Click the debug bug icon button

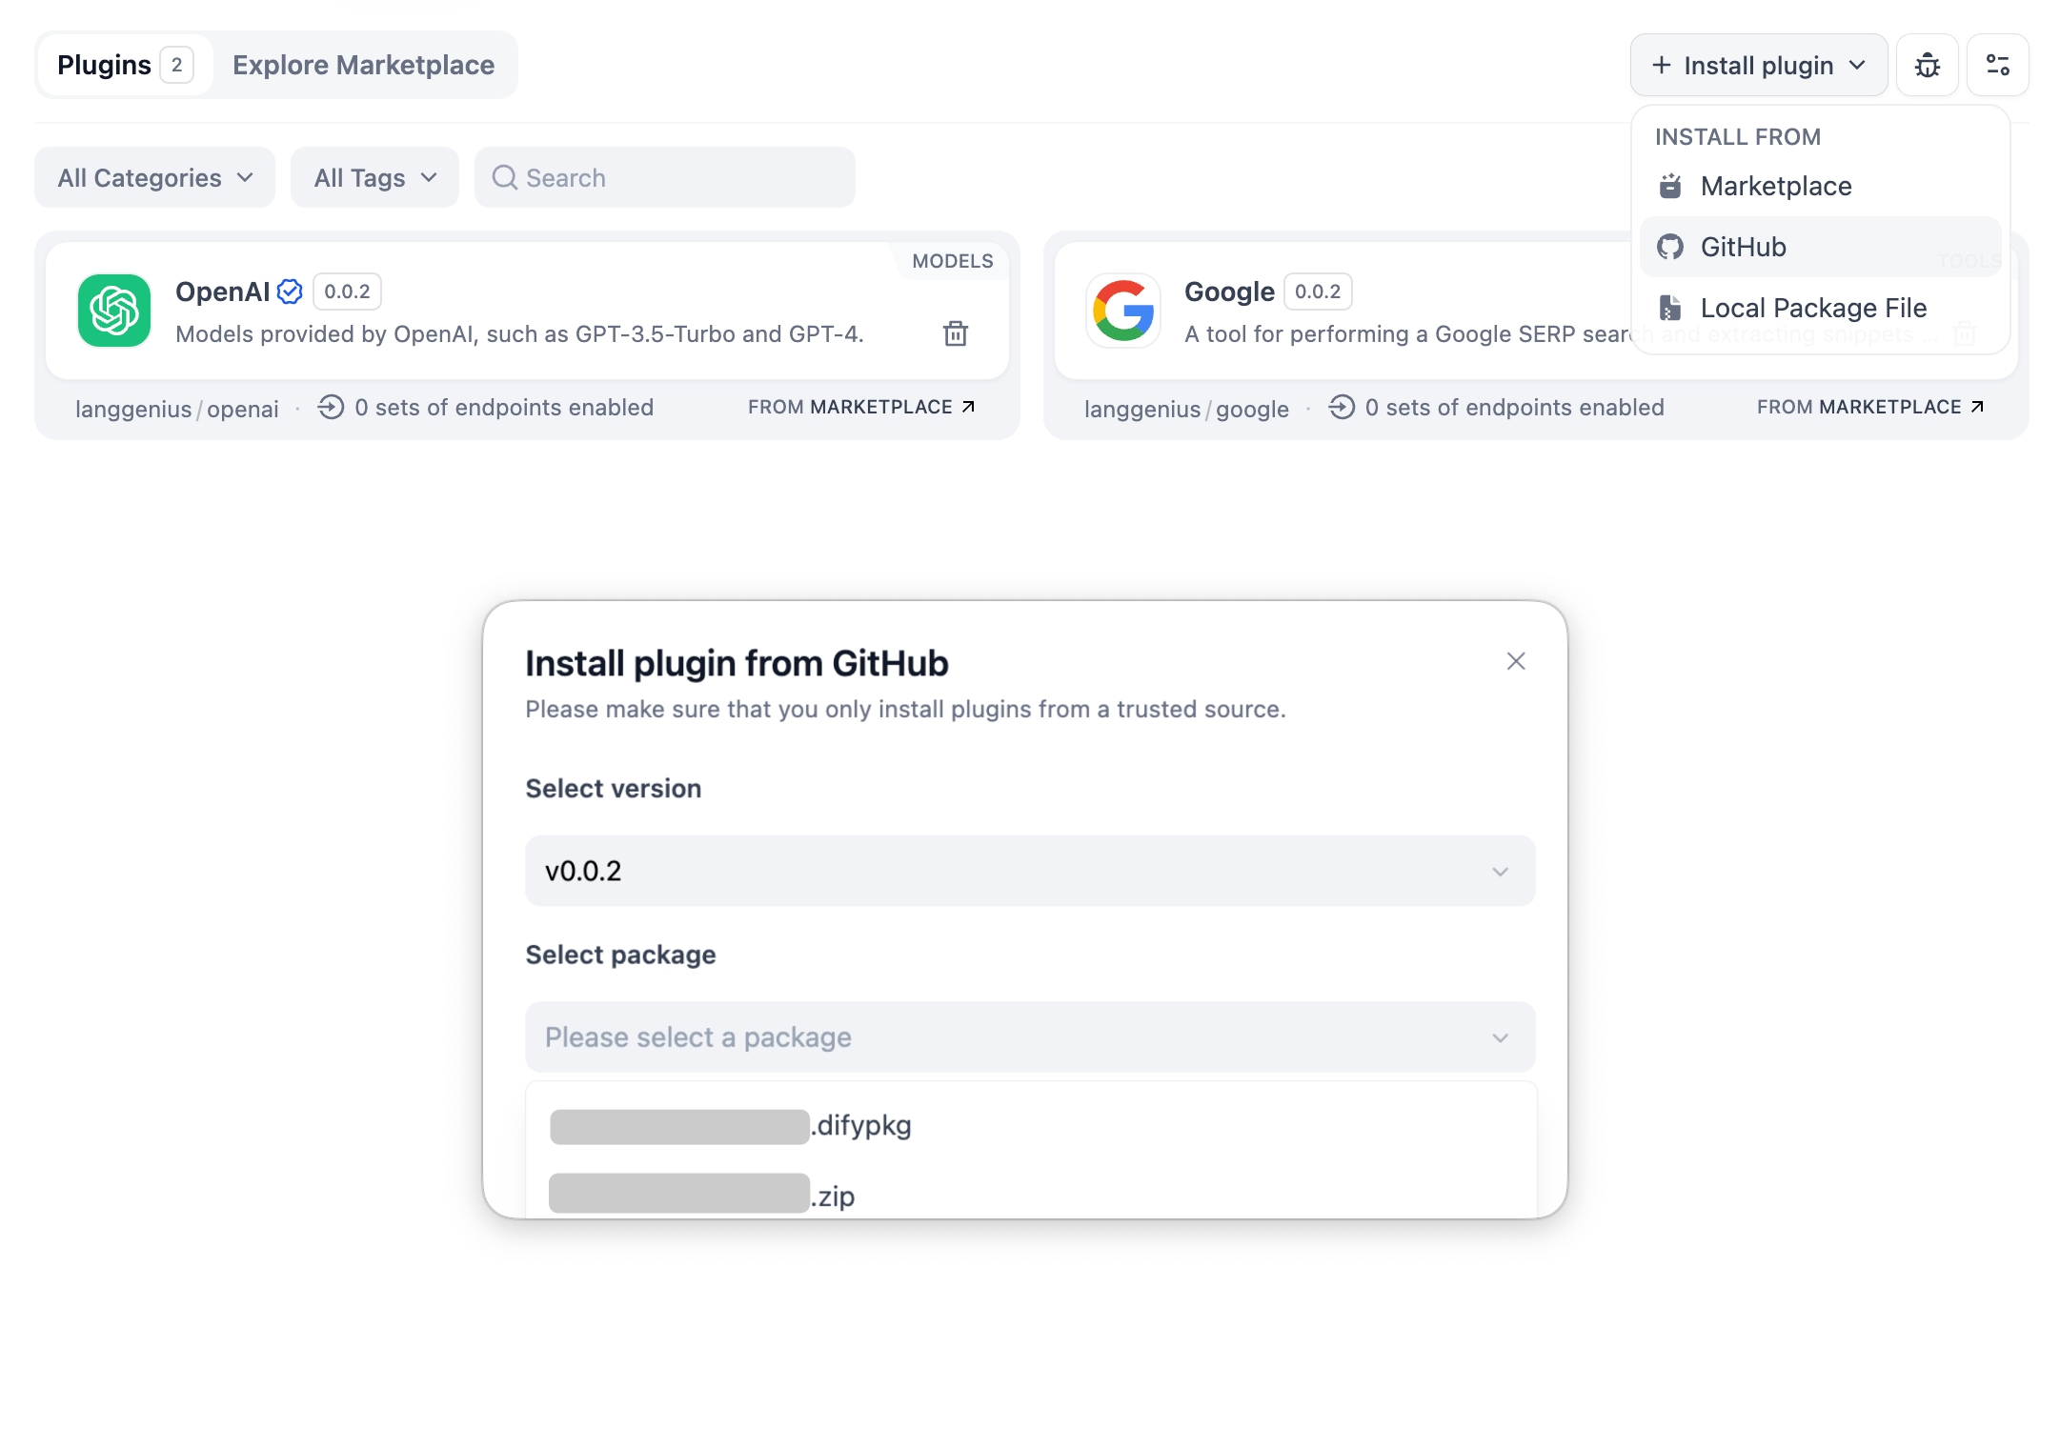[1927, 65]
